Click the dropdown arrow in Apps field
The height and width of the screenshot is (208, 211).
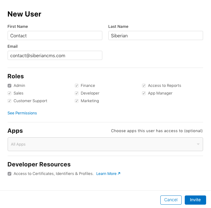(x=198, y=144)
